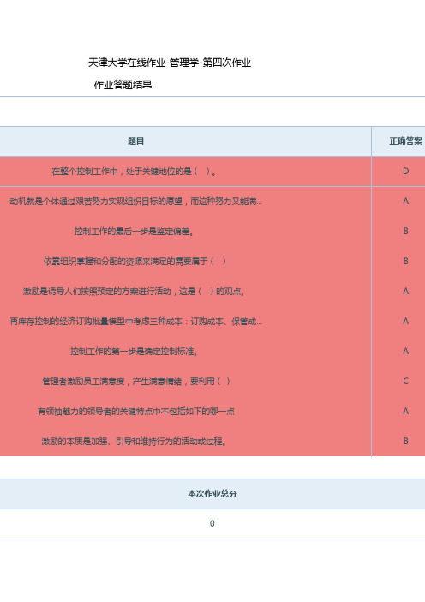Select question 管理者激励员工满意度，产生满意情绪

pos(136,381)
